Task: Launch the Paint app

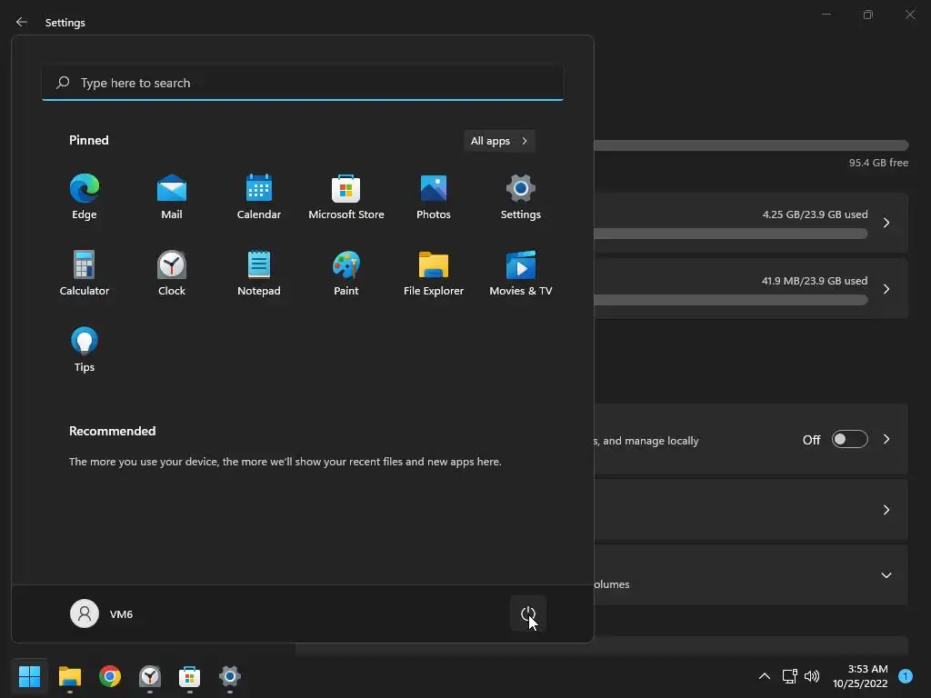Action: pyautogui.click(x=346, y=273)
